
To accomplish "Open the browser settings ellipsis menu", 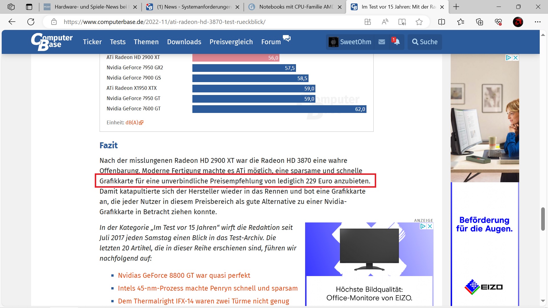I will coord(538,22).
